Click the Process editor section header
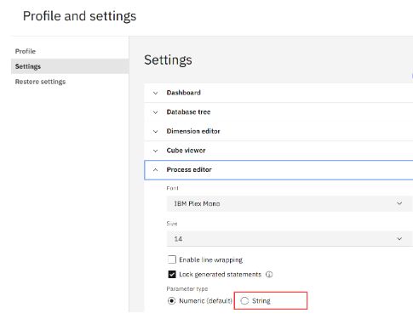The image size is (413, 319). tap(278, 169)
